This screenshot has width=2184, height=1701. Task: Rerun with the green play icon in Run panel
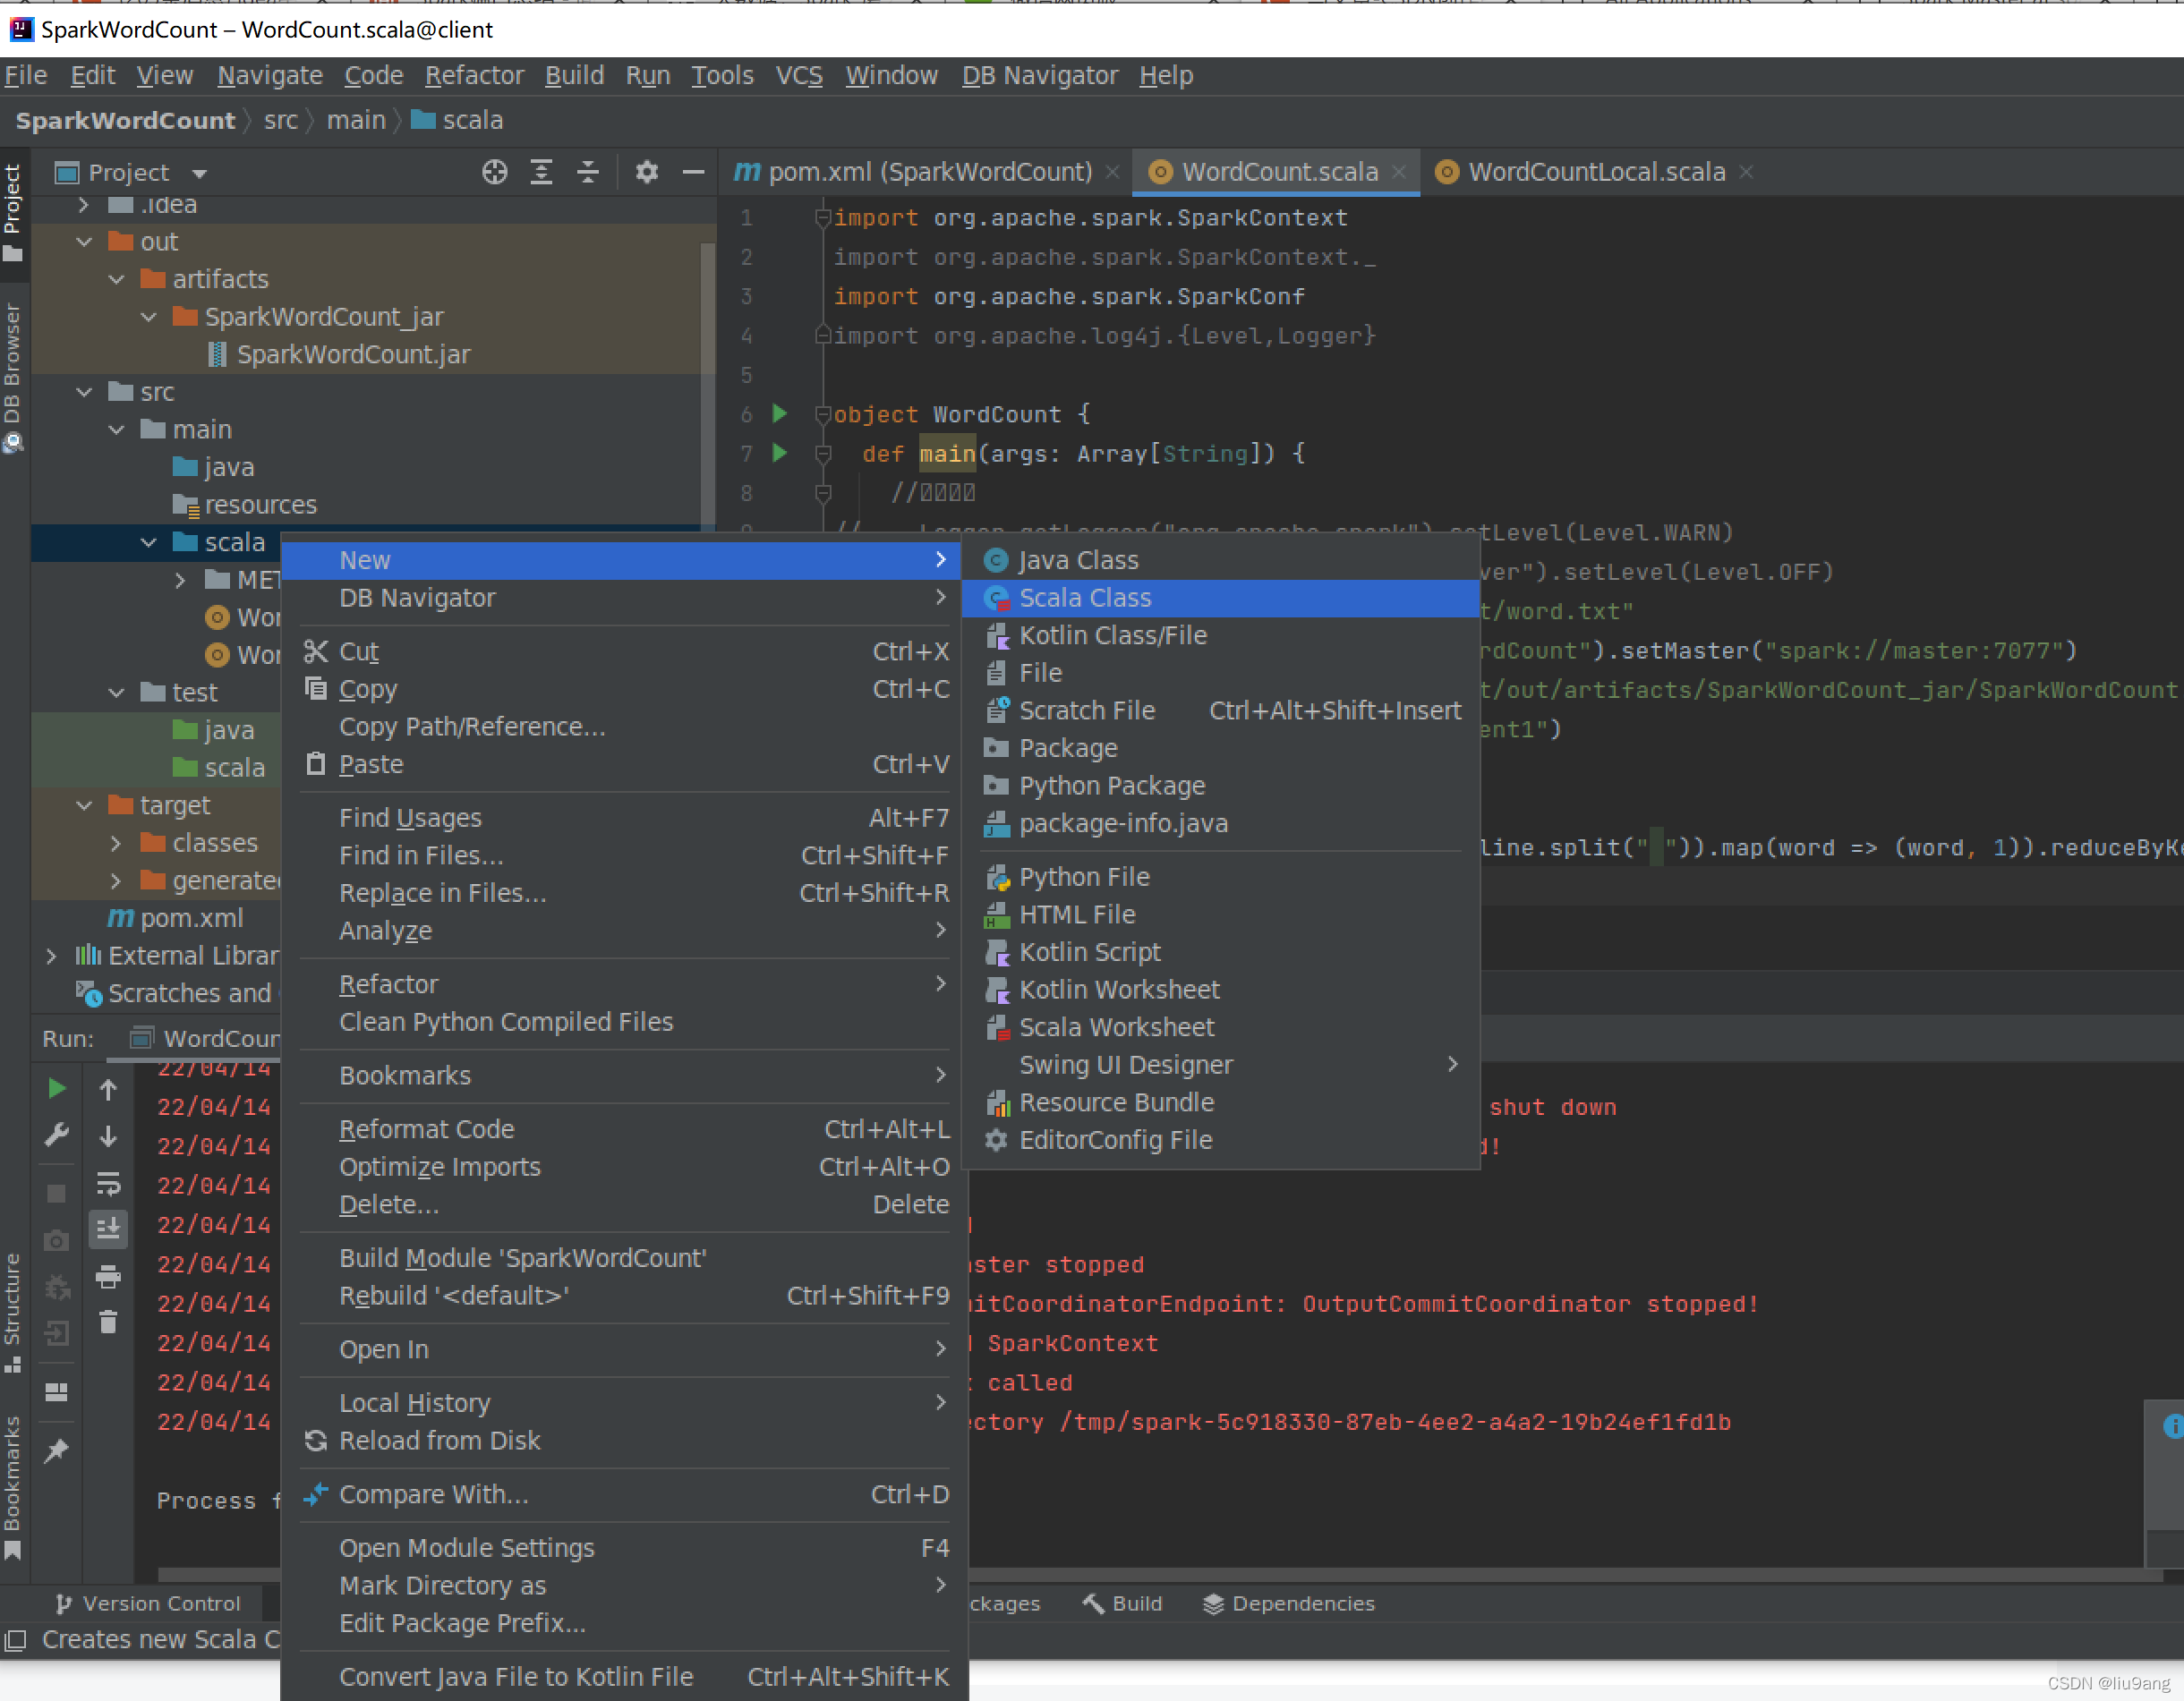point(57,1088)
